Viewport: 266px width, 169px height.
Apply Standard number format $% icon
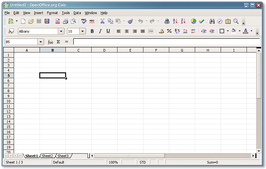[x=177, y=31]
